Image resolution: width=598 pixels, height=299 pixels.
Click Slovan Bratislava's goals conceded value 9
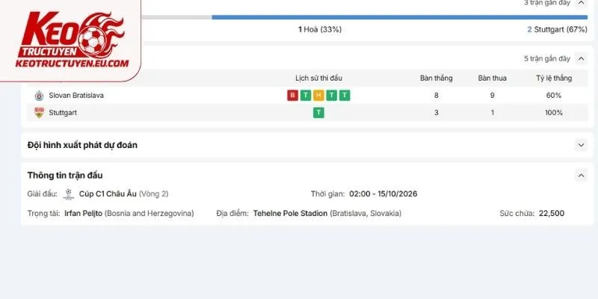coord(493,96)
